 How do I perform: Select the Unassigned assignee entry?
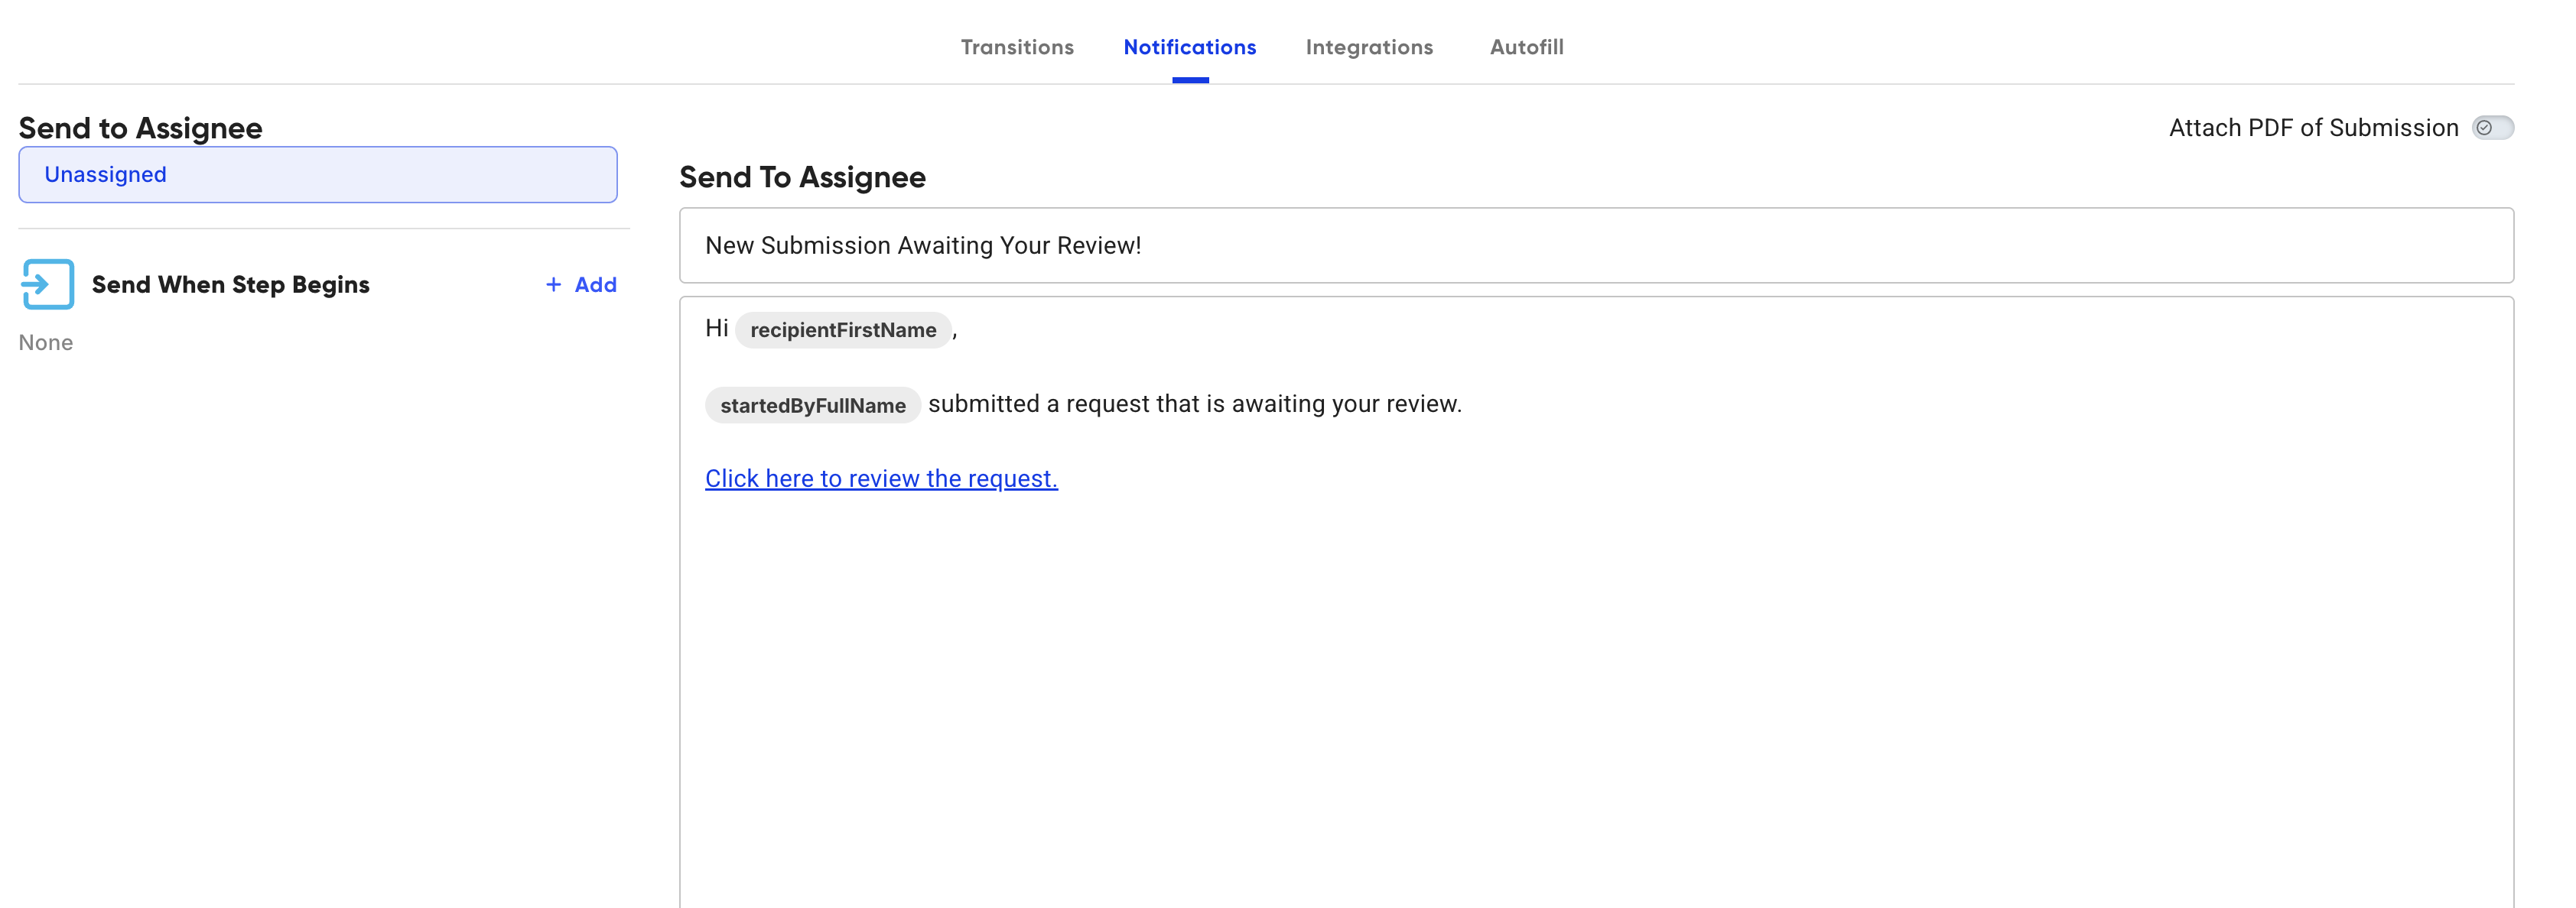point(318,175)
